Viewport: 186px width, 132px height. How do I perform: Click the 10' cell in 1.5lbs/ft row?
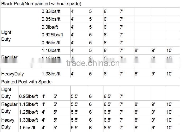(x=169, y=128)
